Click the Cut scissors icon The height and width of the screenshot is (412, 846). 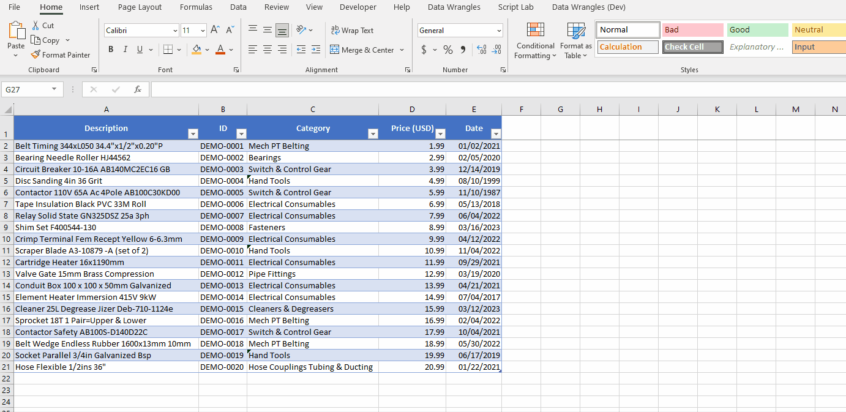click(x=36, y=26)
